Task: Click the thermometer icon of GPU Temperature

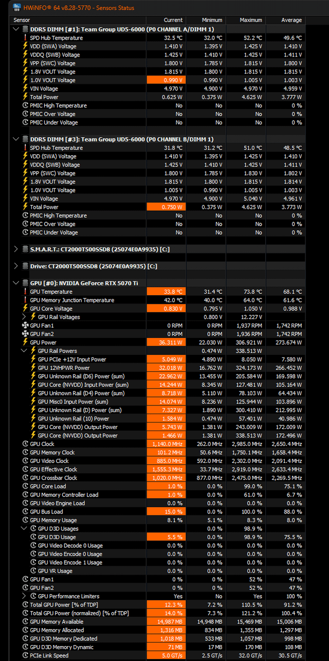Action: click(x=25, y=292)
